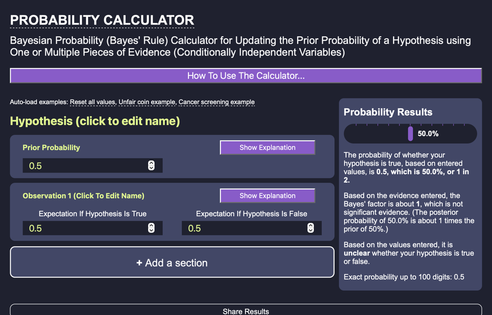Click the exact probability value text
This screenshot has width=492, height=315.
459,277
